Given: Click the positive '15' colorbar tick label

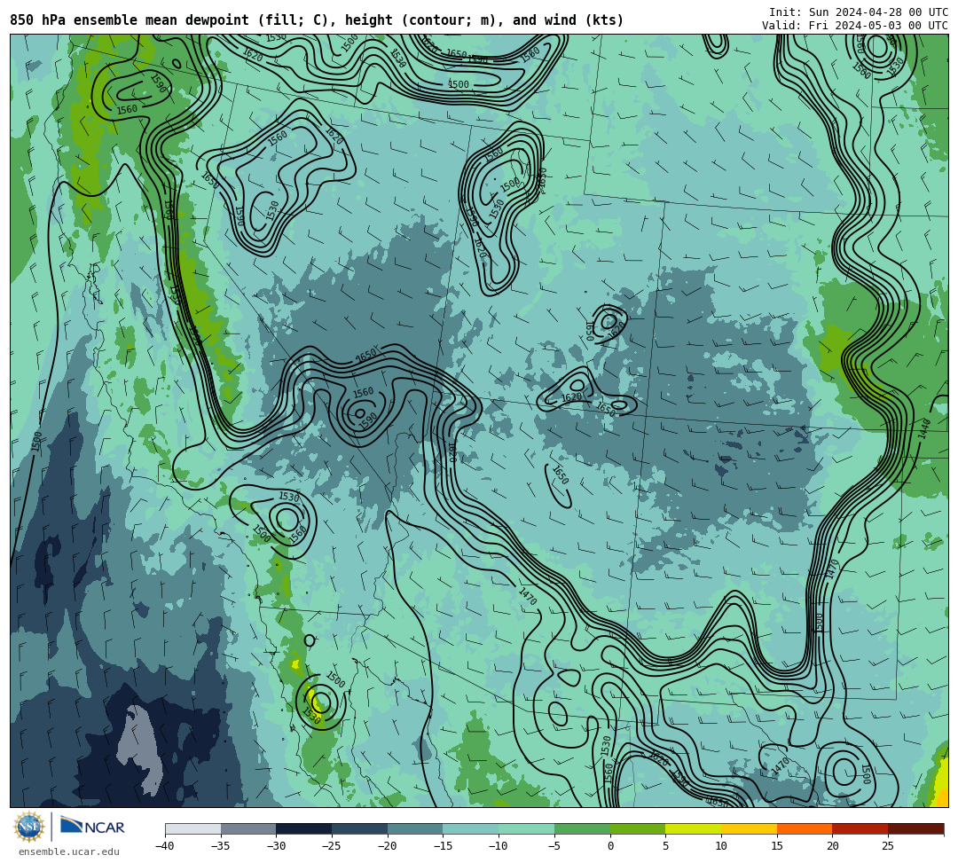Looking at the screenshot, I should (777, 846).
